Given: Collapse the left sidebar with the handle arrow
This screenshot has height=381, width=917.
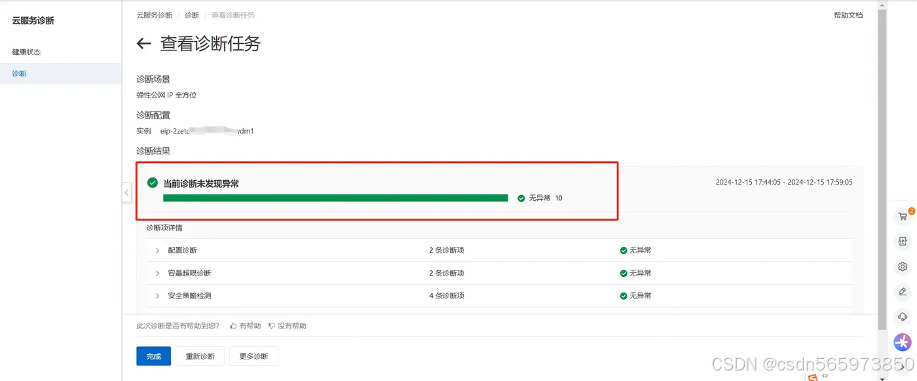Looking at the screenshot, I should coord(127,192).
